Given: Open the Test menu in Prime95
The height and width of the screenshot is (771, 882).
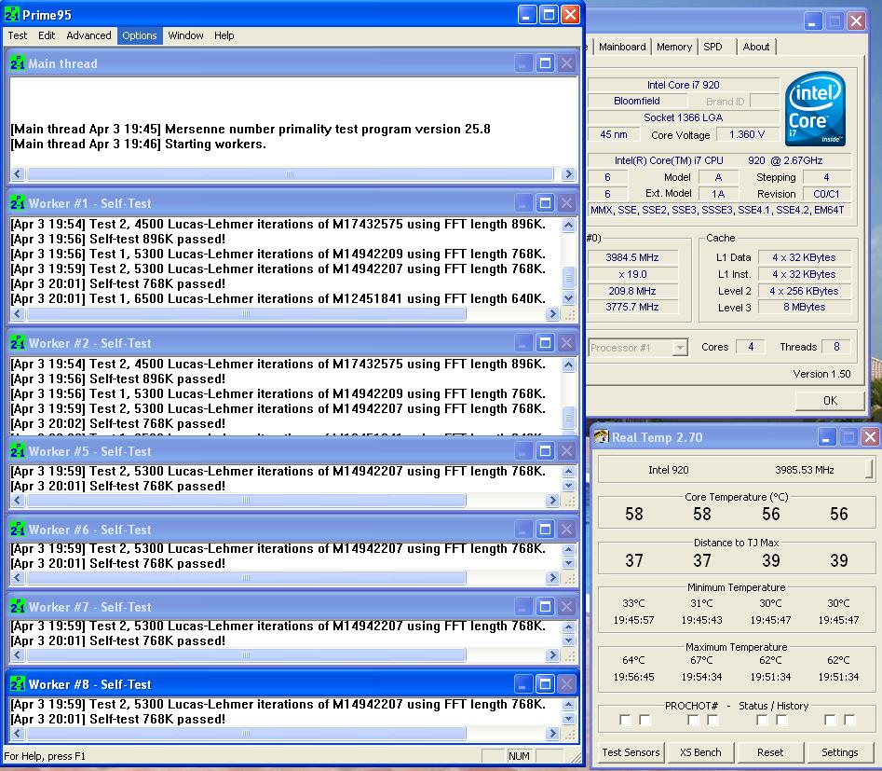Looking at the screenshot, I should (18, 35).
